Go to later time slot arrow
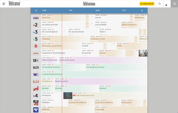The height and width of the screenshot is (113, 178). tap(142, 11)
